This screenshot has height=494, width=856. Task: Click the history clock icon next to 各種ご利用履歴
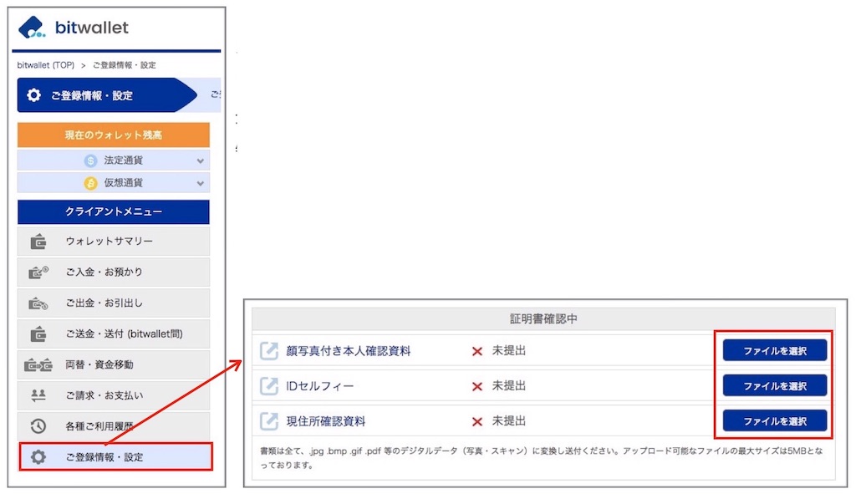tap(38, 426)
